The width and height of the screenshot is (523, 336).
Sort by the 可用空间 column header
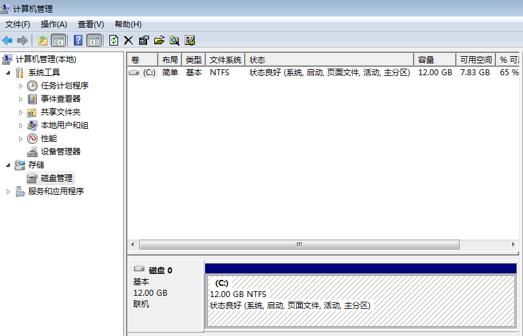click(476, 60)
